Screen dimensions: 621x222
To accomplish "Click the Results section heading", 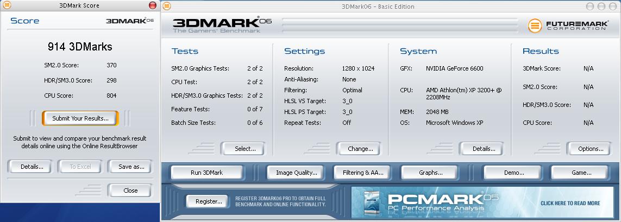I will point(541,51).
